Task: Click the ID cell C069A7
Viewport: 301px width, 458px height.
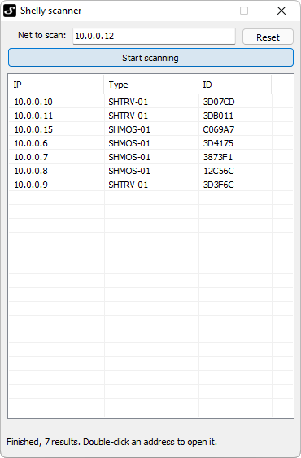Action: point(219,129)
